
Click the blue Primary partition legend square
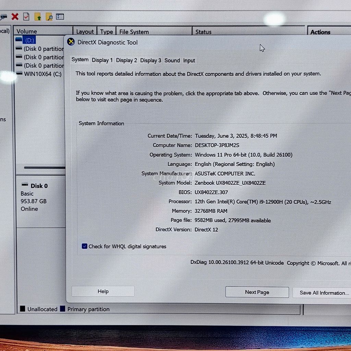click(x=63, y=309)
